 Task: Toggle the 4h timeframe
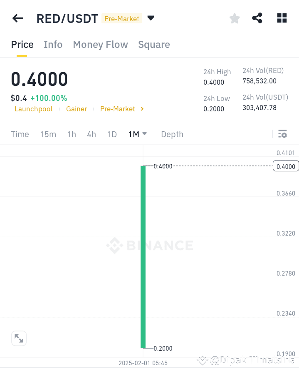coord(91,134)
